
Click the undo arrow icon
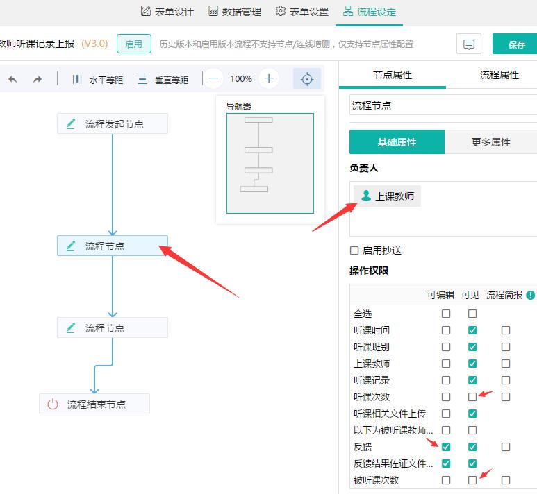(x=13, y=79)
